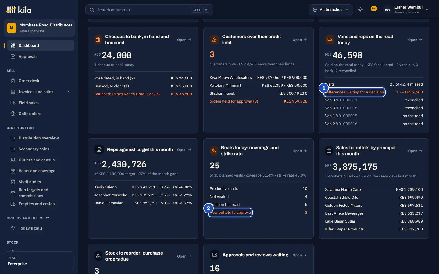The height and width of the screenshot is (274, 439).
Task: Click the approvals waiting checkbox icon
Action: [215, 255]
